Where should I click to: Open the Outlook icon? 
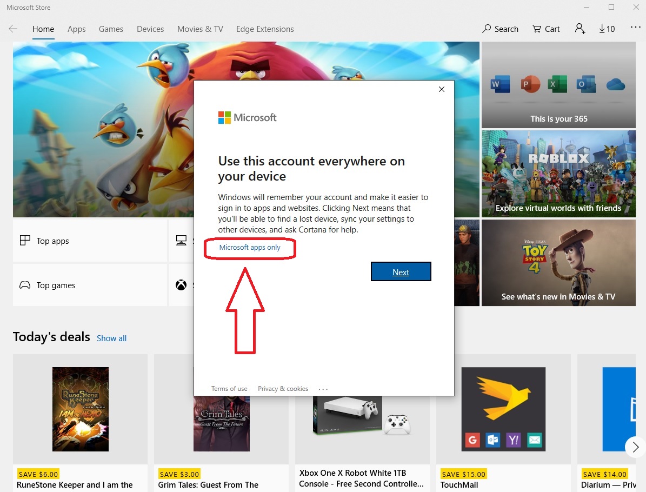pos(586,84)
